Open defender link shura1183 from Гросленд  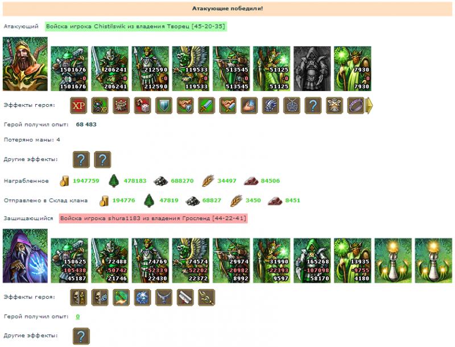153,218
